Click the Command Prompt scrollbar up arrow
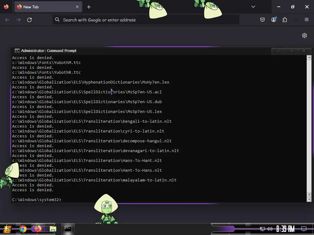Viewport: 314px width, 235px height. (x=309, y=58)
